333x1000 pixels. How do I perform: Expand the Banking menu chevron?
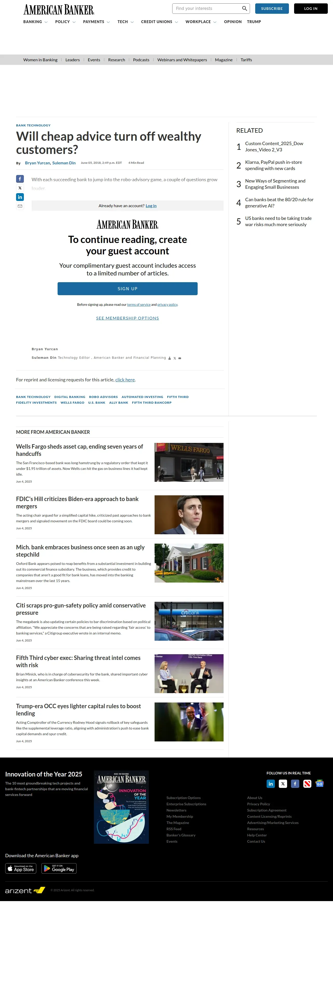[x=46, y=22]
